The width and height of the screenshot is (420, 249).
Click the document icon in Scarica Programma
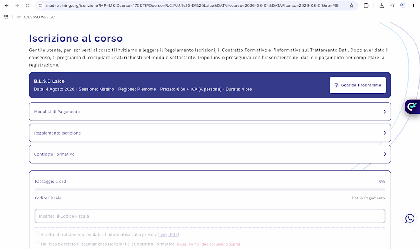[336, 85]
